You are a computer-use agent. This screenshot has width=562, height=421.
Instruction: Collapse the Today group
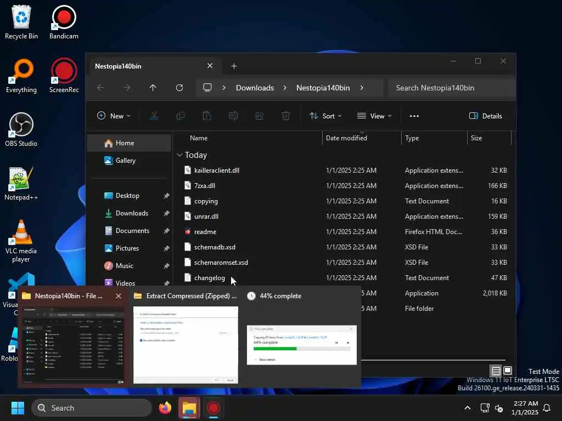pos(179,155)
